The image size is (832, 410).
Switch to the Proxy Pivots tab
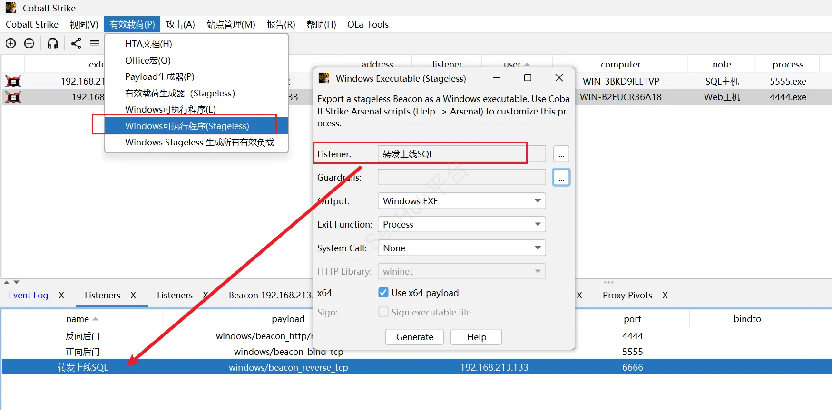(x=627, y=295)
